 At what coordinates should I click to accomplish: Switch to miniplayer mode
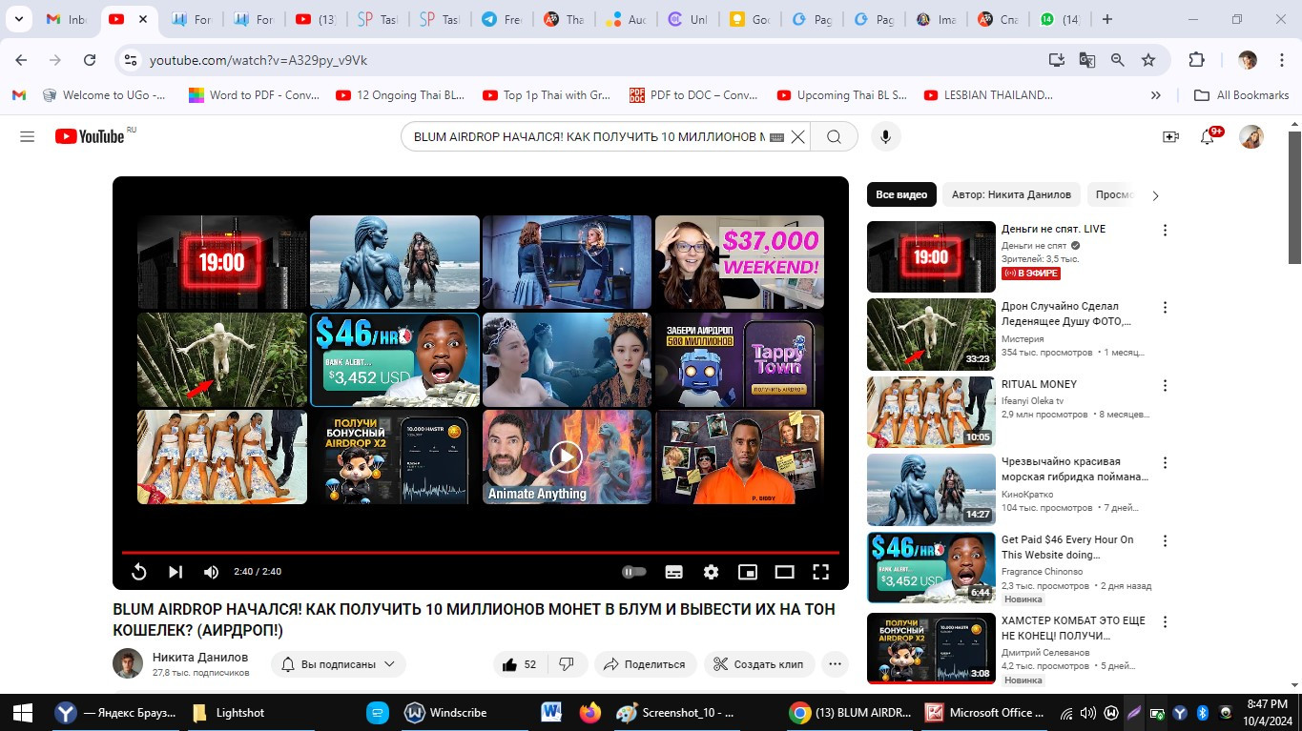coord(748,572)
